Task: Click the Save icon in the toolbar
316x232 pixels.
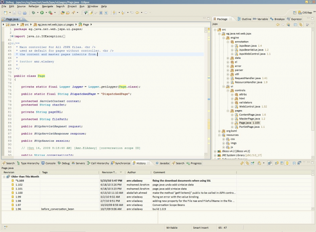Action: coord(14,13)
